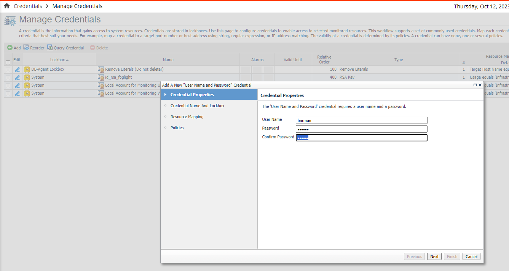Image resolution: width=509 pixels, height=271 pixels.
Task: Click the disabled Finish button
Action: pos(452,257)
